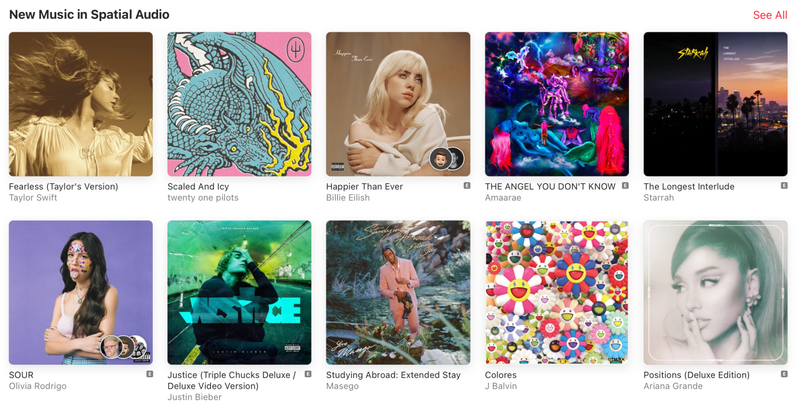This screenshot has width=806, height=410.
Task: Open artist link Taylor Swift
Action: pos(33,198)
